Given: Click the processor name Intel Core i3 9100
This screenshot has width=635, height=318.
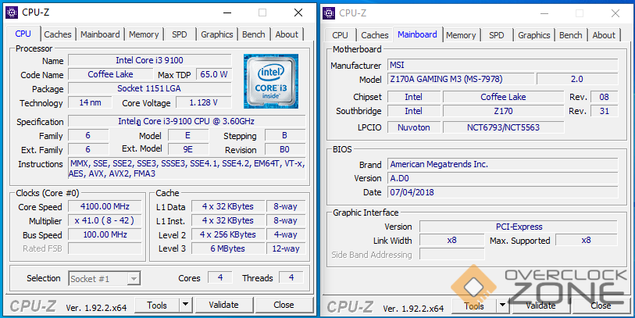Looking at the screenshot, I should tap(150, 60).
